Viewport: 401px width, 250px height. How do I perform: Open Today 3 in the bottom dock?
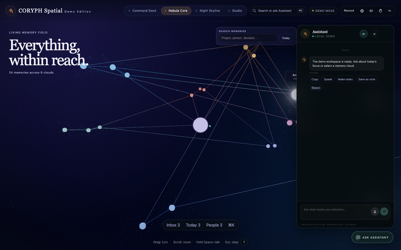193,225
